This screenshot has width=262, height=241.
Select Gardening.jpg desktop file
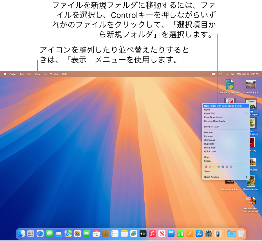point(251,183)
